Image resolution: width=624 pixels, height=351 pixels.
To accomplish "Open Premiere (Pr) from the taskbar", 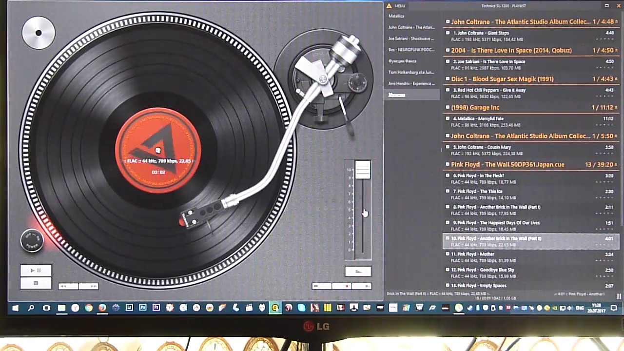I will pyautogui.click(x=156, y=308).
